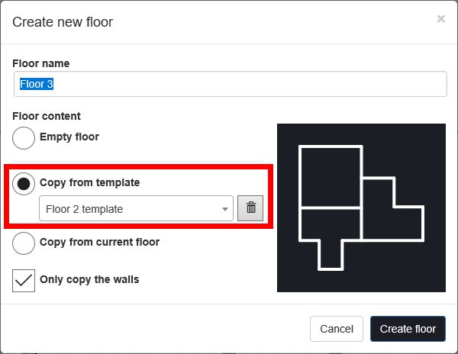Viewport: 458px width, 354px height.
Task: Open the Floor 2 template dropdown
Action: pos(136,209)
